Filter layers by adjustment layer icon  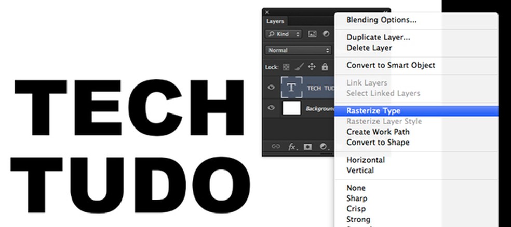pos(326,34)
